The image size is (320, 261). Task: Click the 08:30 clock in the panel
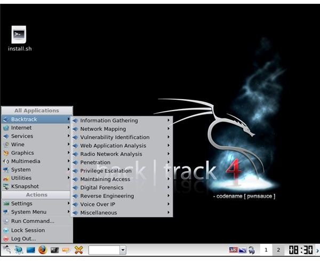300,250
